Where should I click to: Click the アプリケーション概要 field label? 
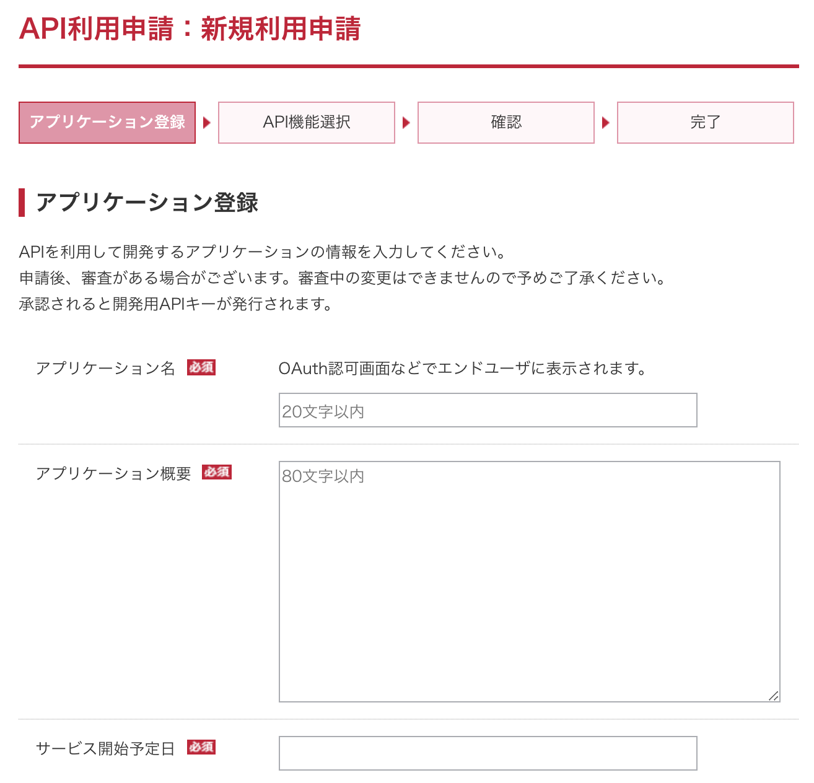point(113,473)
